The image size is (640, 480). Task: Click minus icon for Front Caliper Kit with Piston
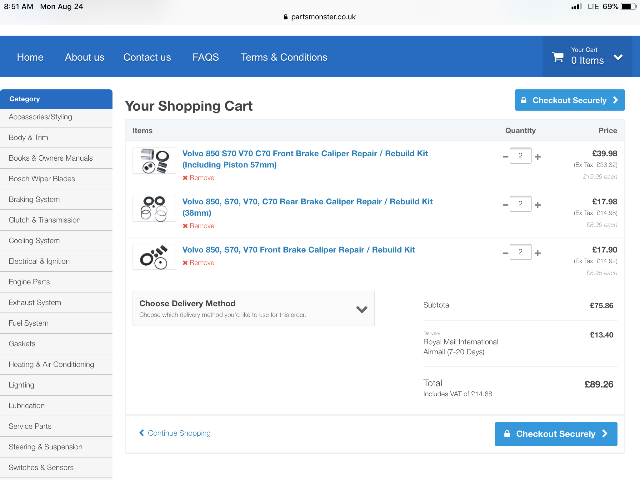click(505, 157)
